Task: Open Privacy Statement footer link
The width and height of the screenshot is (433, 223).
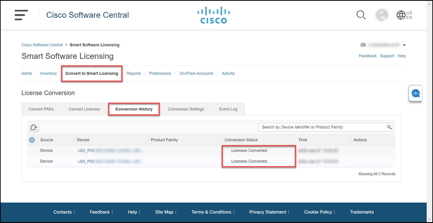Action: (x=267, y=212)
